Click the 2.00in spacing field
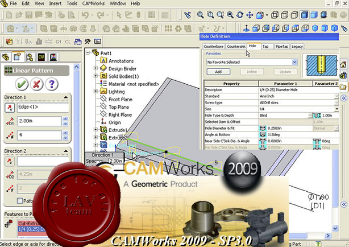Screen dimensions: 349x247 [39, 121]
